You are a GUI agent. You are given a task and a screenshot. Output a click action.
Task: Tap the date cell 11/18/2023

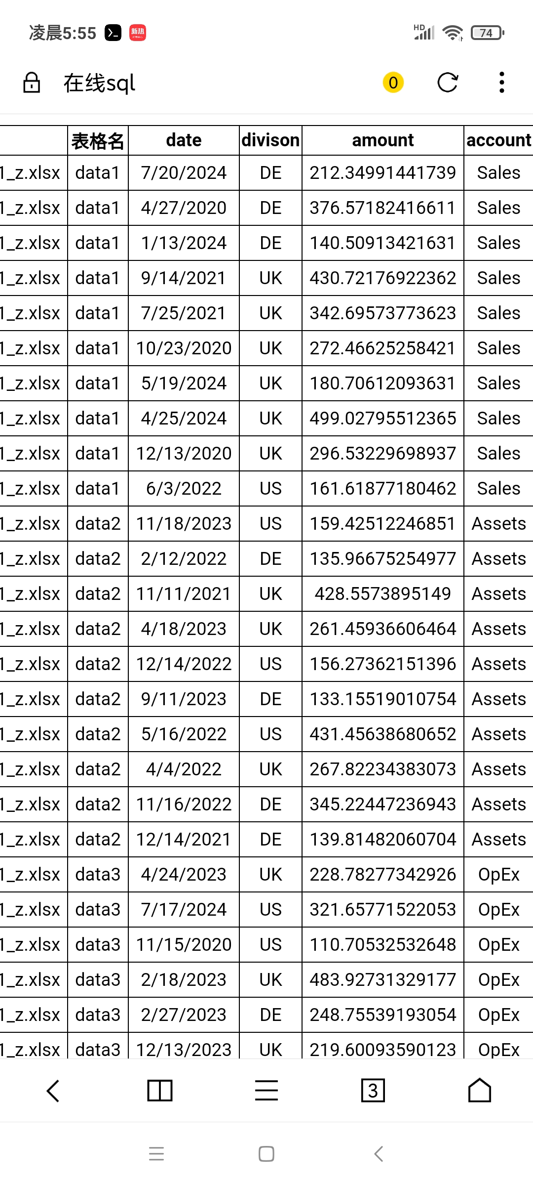184,523
